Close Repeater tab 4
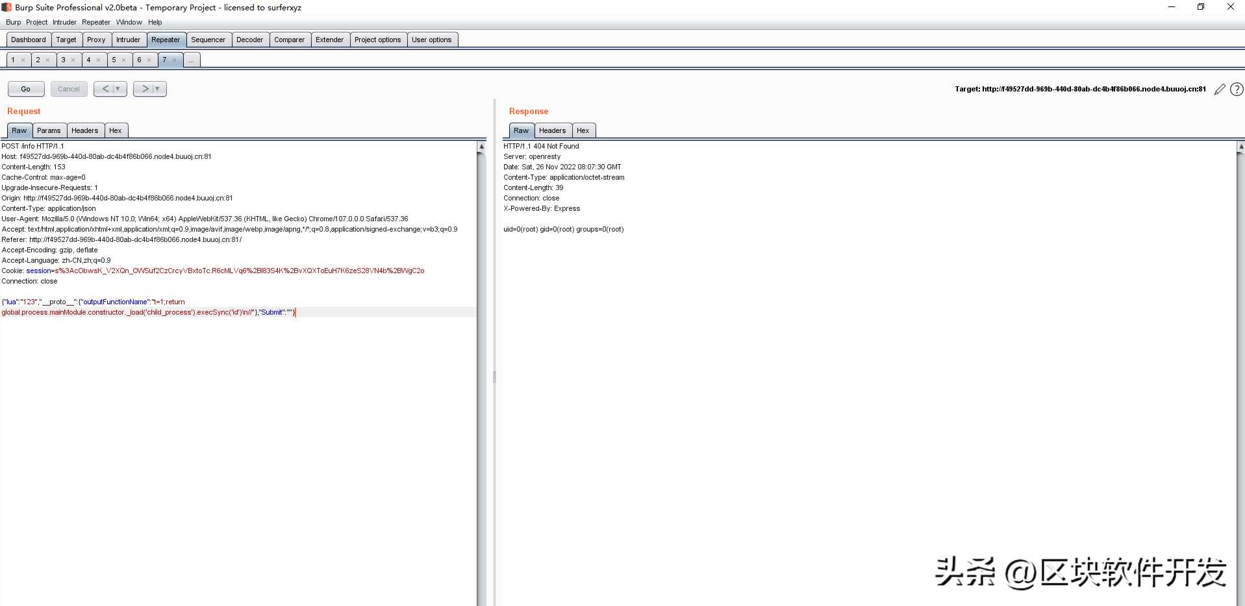The image size is (1245, 606). 98,60
